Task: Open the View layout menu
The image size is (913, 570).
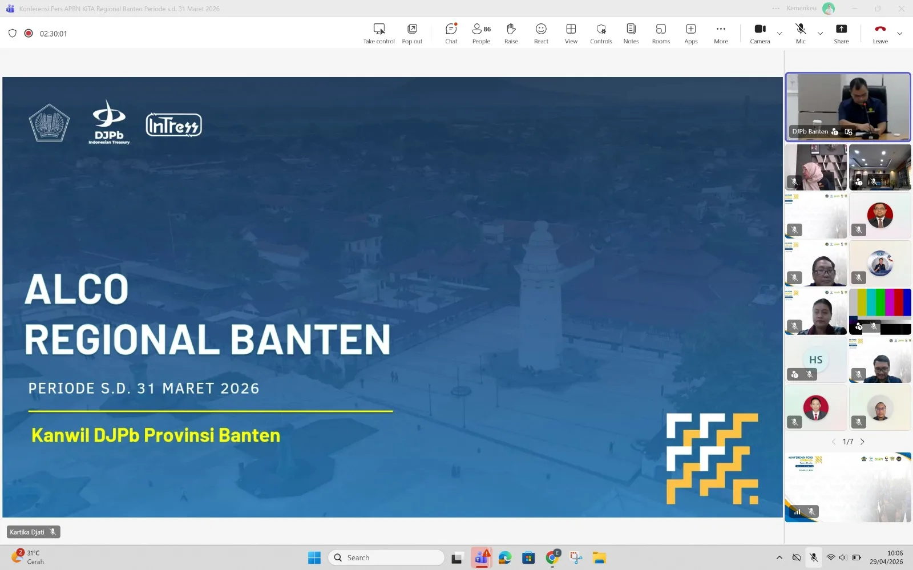Action: click(x=571, y=33)
